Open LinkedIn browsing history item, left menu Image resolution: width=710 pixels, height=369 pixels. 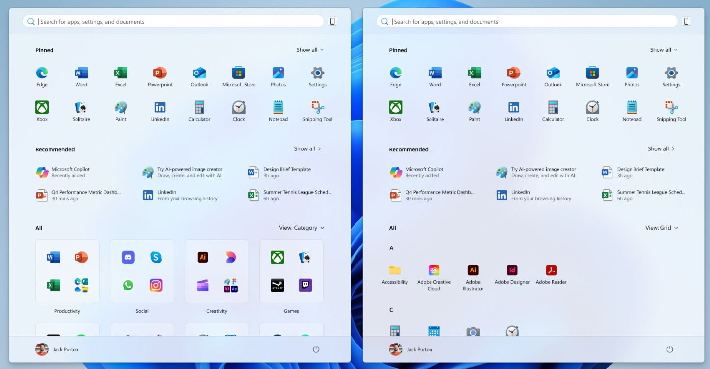point(180,196)
